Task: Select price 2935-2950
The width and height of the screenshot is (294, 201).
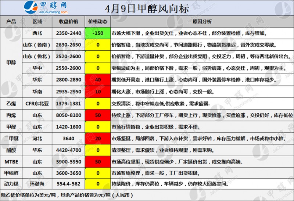Action: [69, 92]
